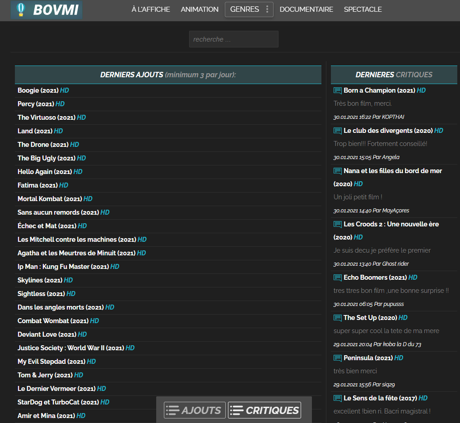This screenshot has width=460, height=423.
Task: Open The Big Ugly (2021) link
Action: coord(51,158)
